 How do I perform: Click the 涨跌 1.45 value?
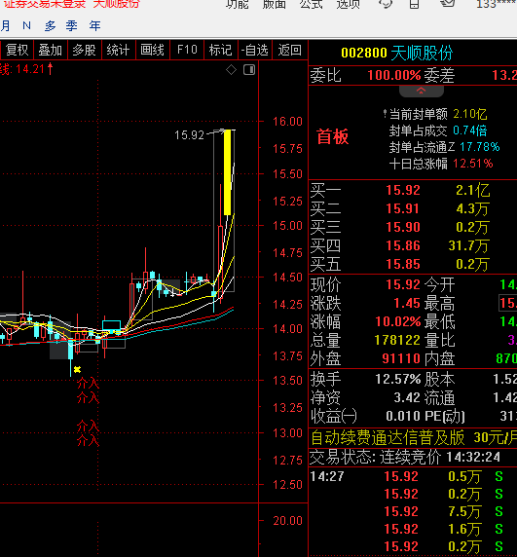pos(407,303)
